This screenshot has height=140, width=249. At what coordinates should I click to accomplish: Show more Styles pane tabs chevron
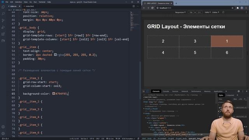[x=237, y=95]
